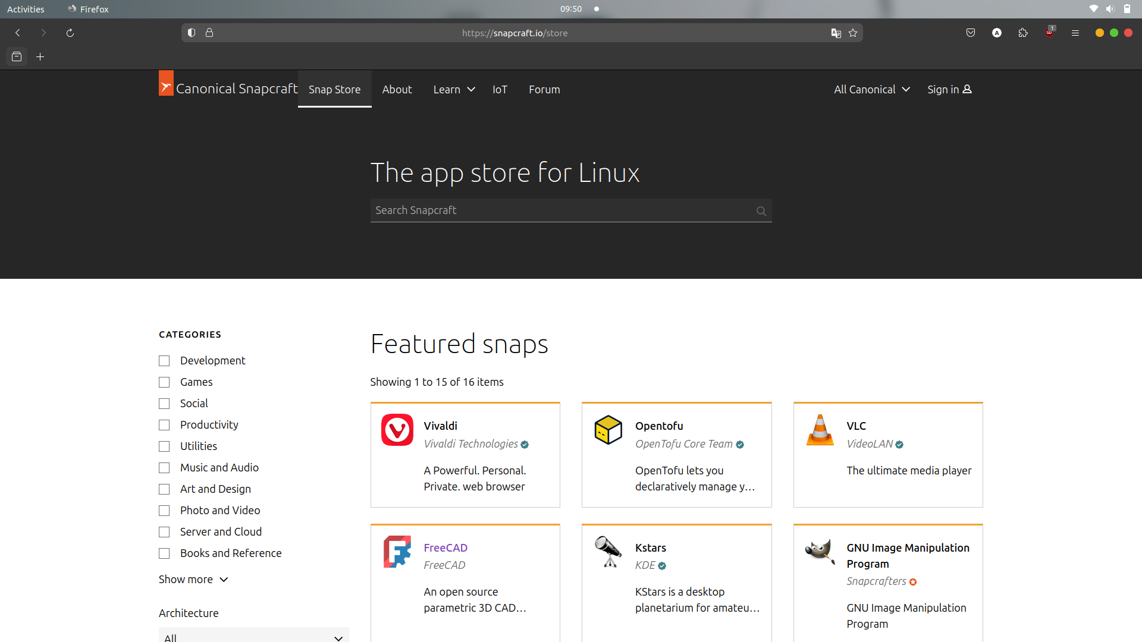Open the FreeCAD app icon

click(397, 552)
